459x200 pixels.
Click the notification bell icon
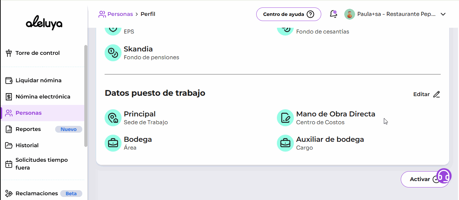(333, 14)
